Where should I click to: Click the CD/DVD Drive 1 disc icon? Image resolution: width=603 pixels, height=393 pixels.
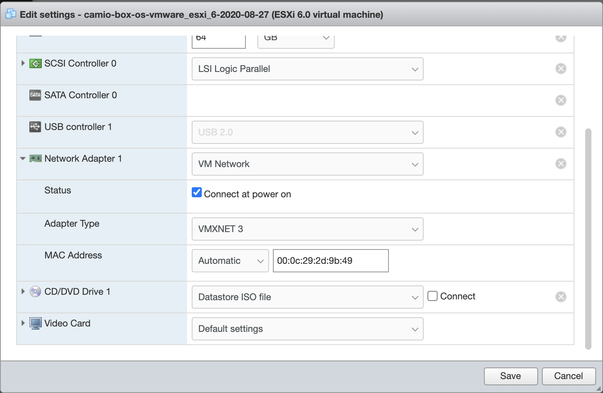(x=35, y=292)
